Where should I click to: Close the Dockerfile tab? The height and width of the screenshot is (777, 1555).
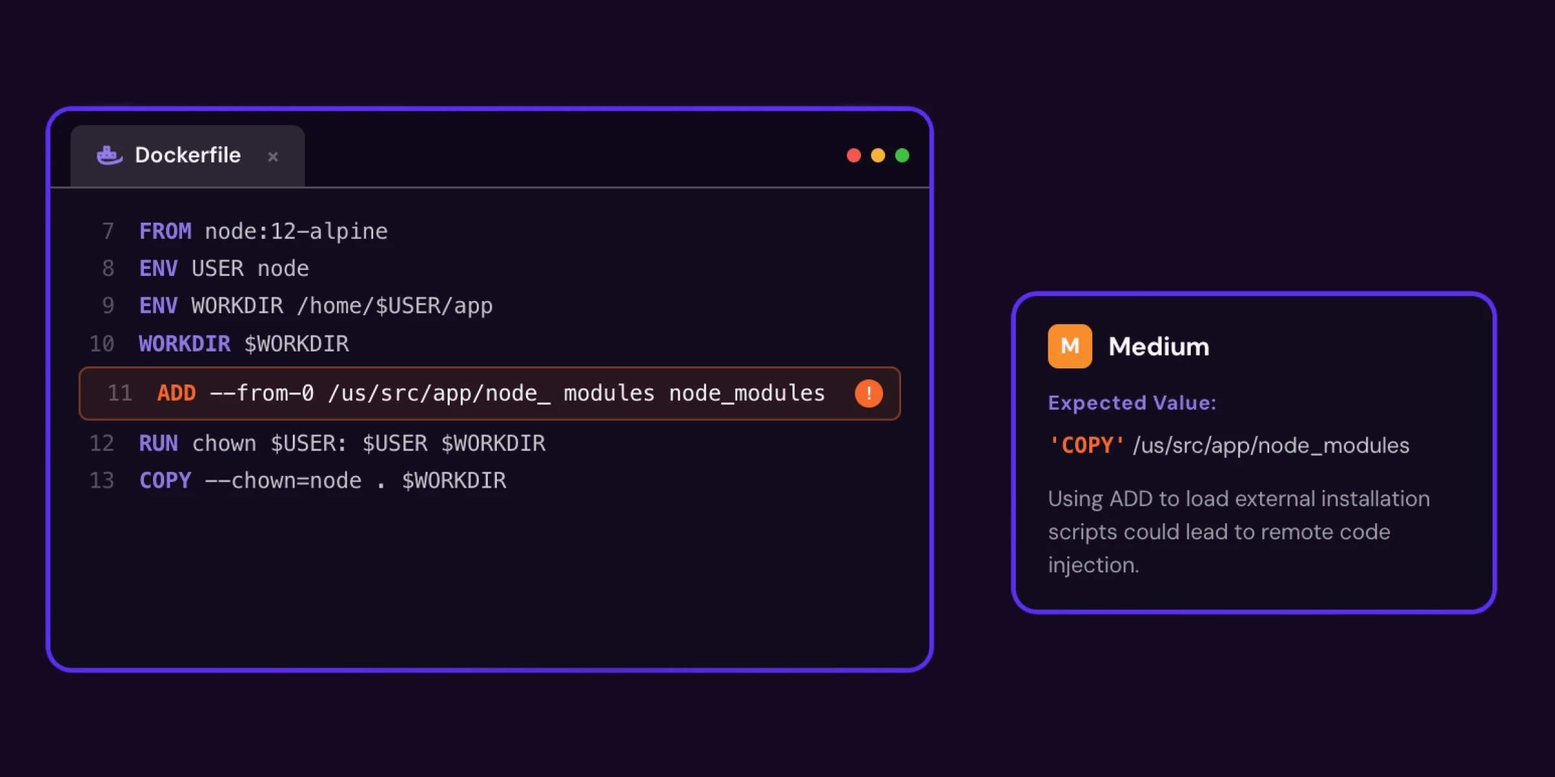pyautogui.click(x=273, y=157)
